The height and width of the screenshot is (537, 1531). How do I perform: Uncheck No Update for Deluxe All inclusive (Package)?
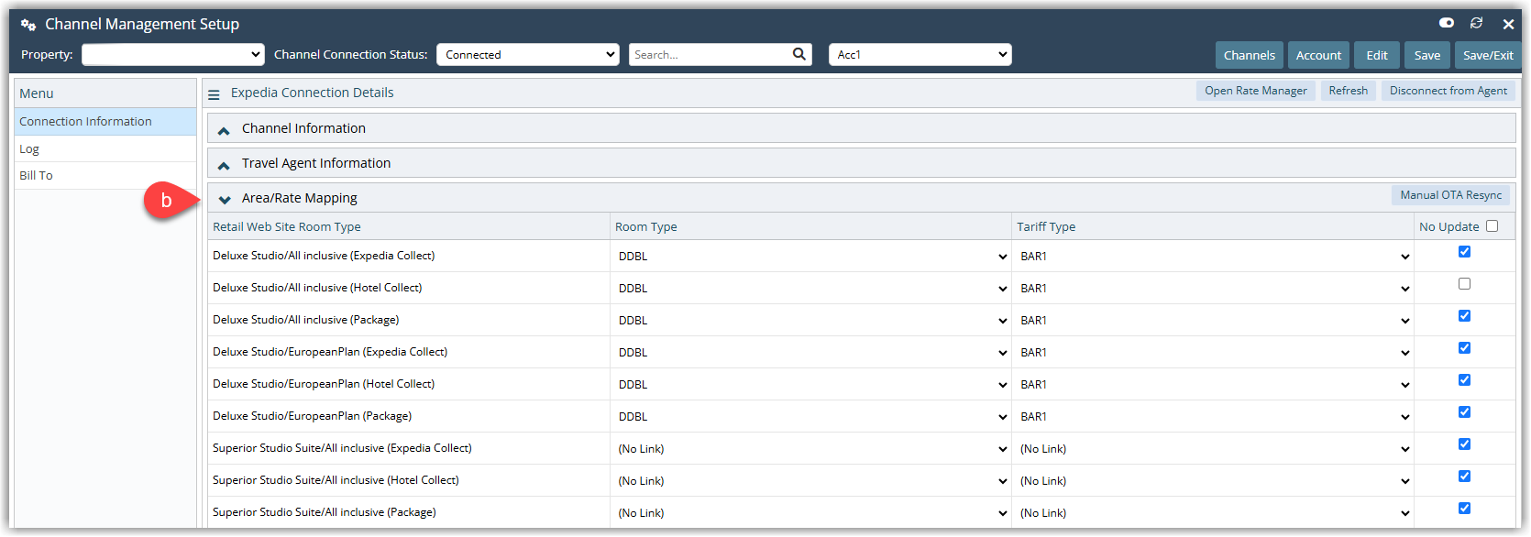pos(1464,316)
